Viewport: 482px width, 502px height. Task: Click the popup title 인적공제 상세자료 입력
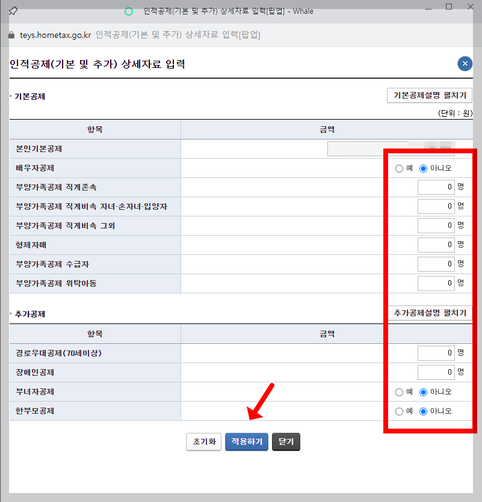96,64
